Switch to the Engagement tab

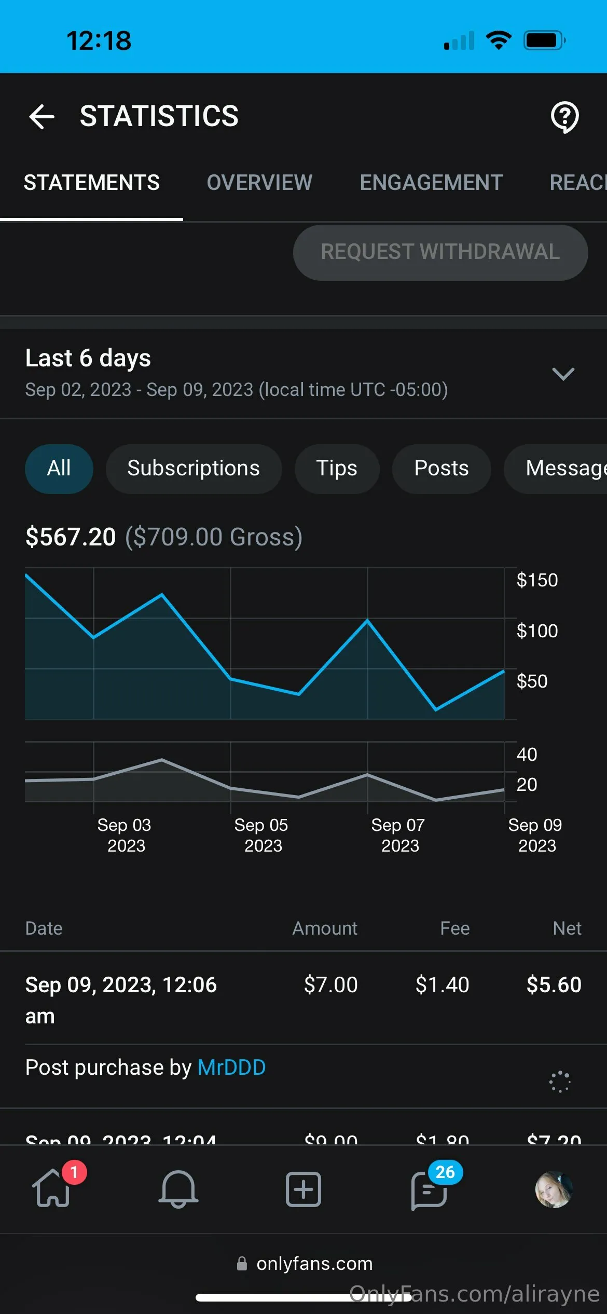tap(431, 183)
